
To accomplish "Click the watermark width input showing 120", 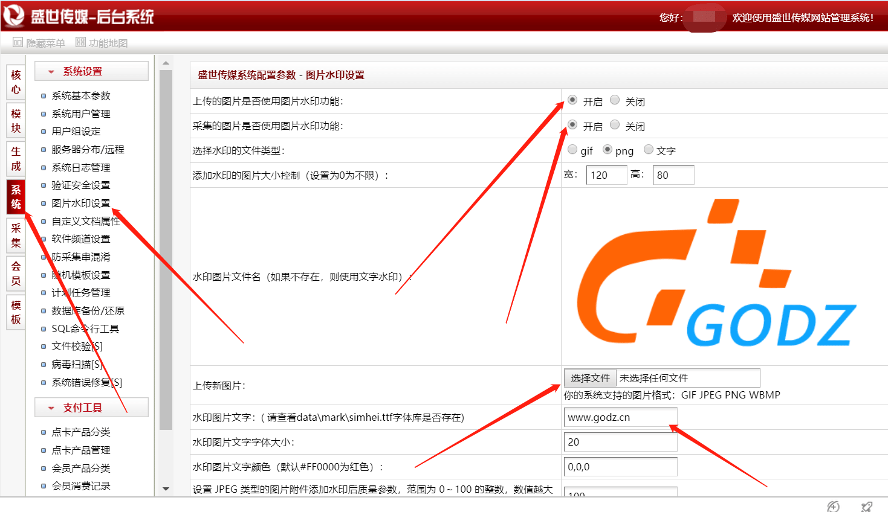I will [606, 174].
